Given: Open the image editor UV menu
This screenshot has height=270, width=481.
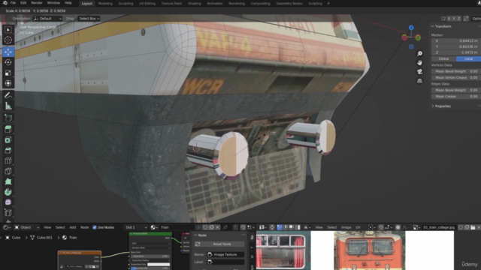Looking at the screenshot, I should coord(358,227).
